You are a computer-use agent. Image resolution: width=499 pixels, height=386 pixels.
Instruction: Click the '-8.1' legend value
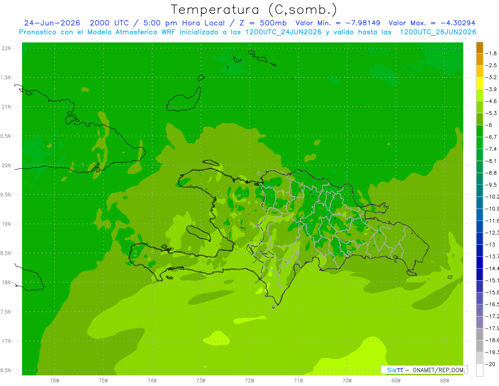click(x=491, y=161)
